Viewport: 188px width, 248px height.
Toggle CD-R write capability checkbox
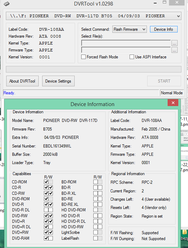click(51, 188)
